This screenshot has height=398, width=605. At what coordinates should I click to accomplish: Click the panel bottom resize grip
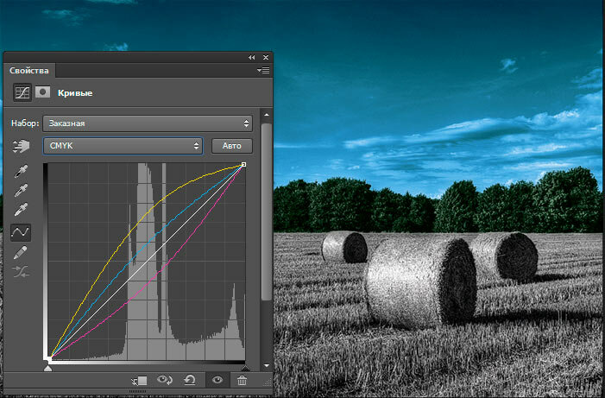pos(138,391)
